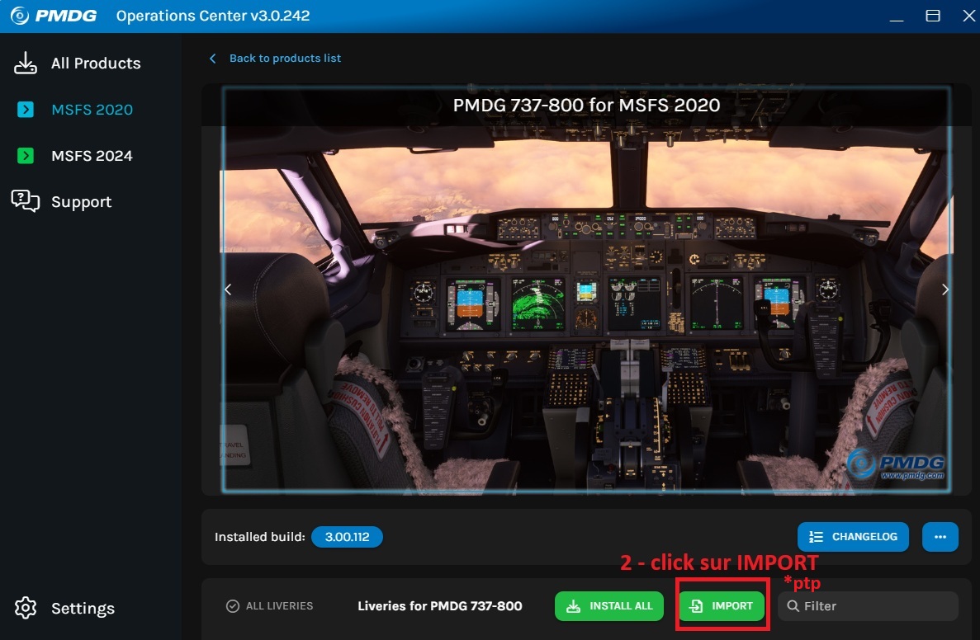Image resolution: width=980 pixels, height=640 pixels.
Task: Click the 'Installed build:' label
Action: [259, 537]
